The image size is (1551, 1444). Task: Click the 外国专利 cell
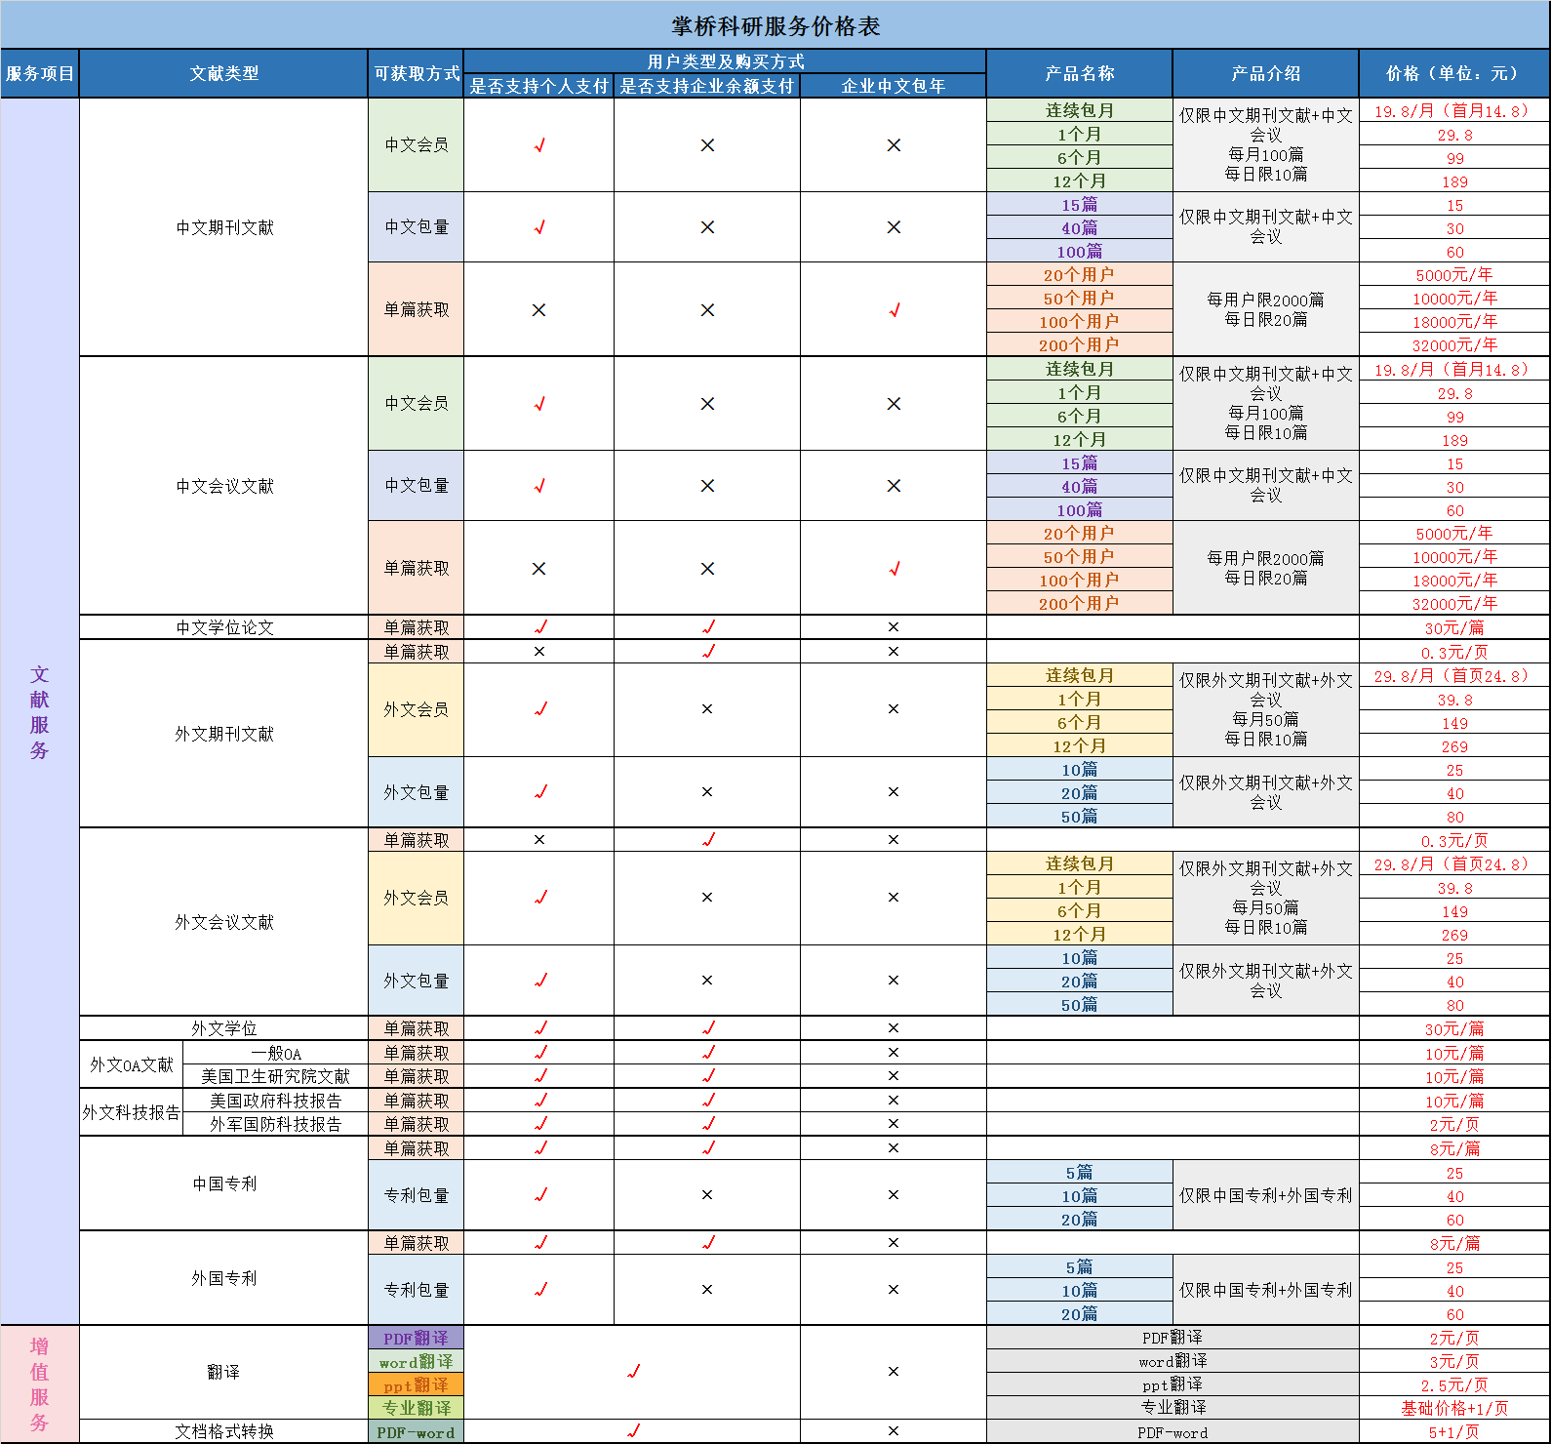223,1278
